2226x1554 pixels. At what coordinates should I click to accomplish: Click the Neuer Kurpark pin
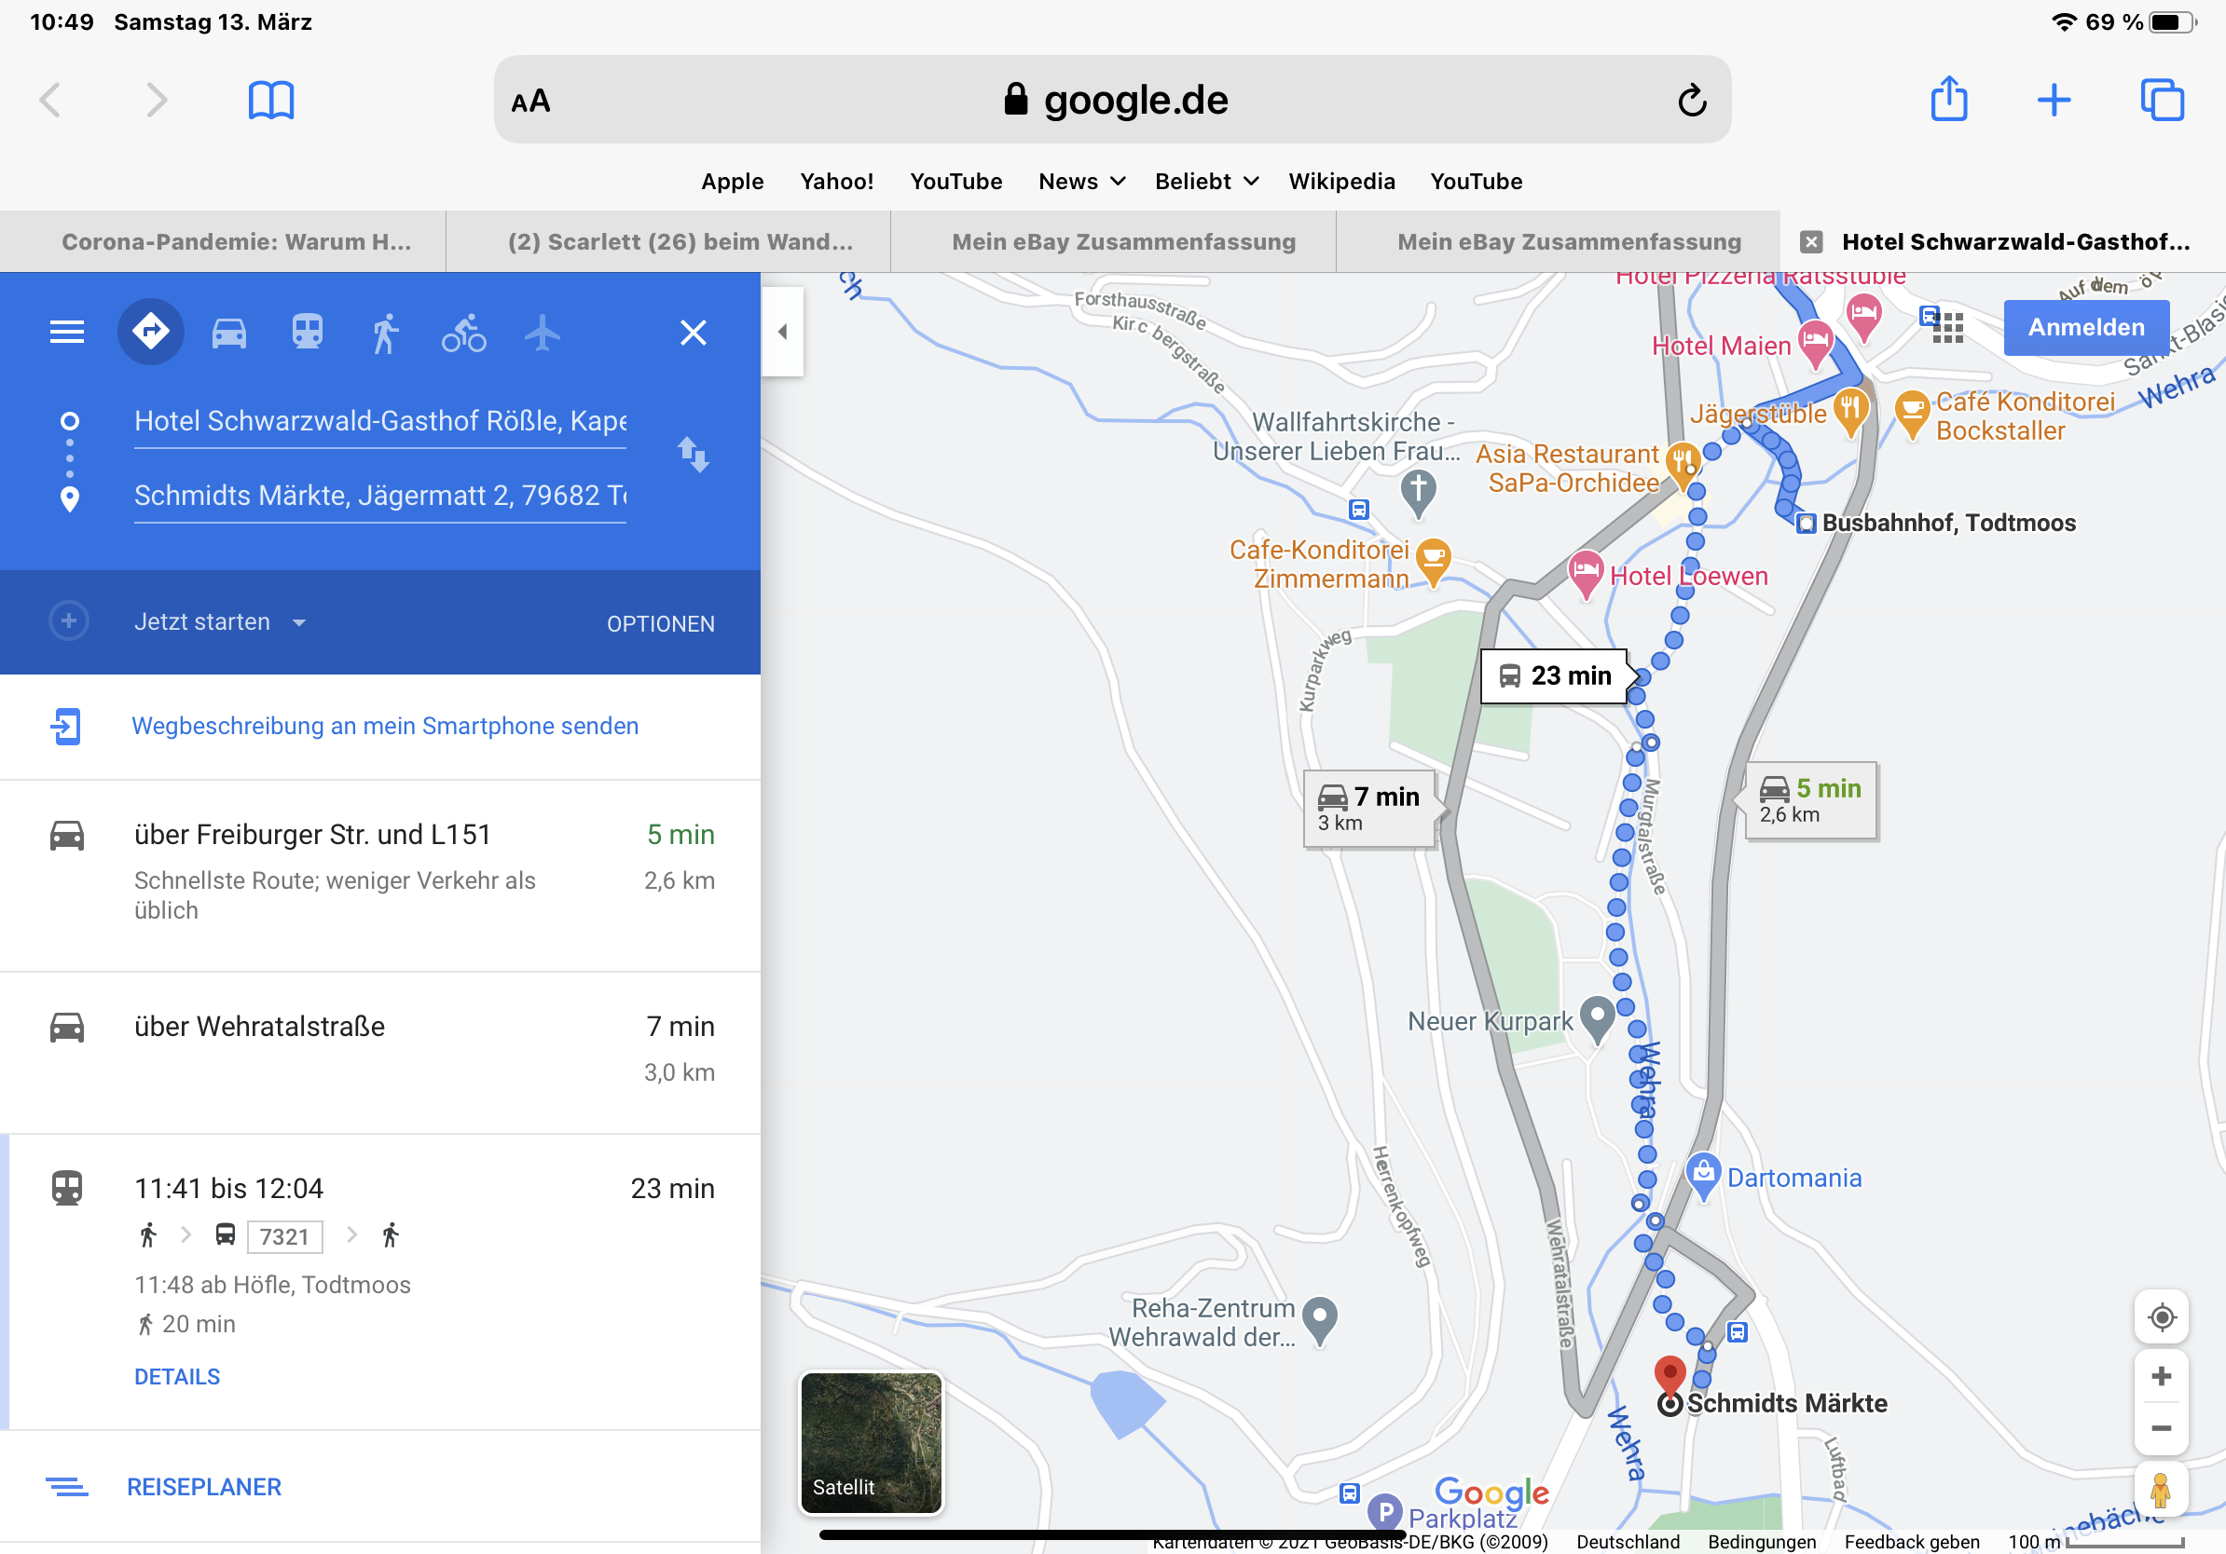coord(1597,1018)
